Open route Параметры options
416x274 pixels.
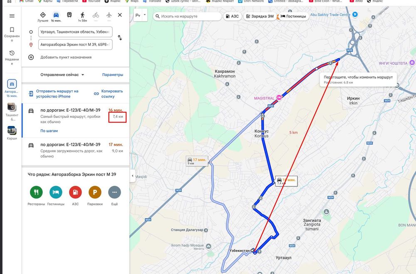point(113,75)
